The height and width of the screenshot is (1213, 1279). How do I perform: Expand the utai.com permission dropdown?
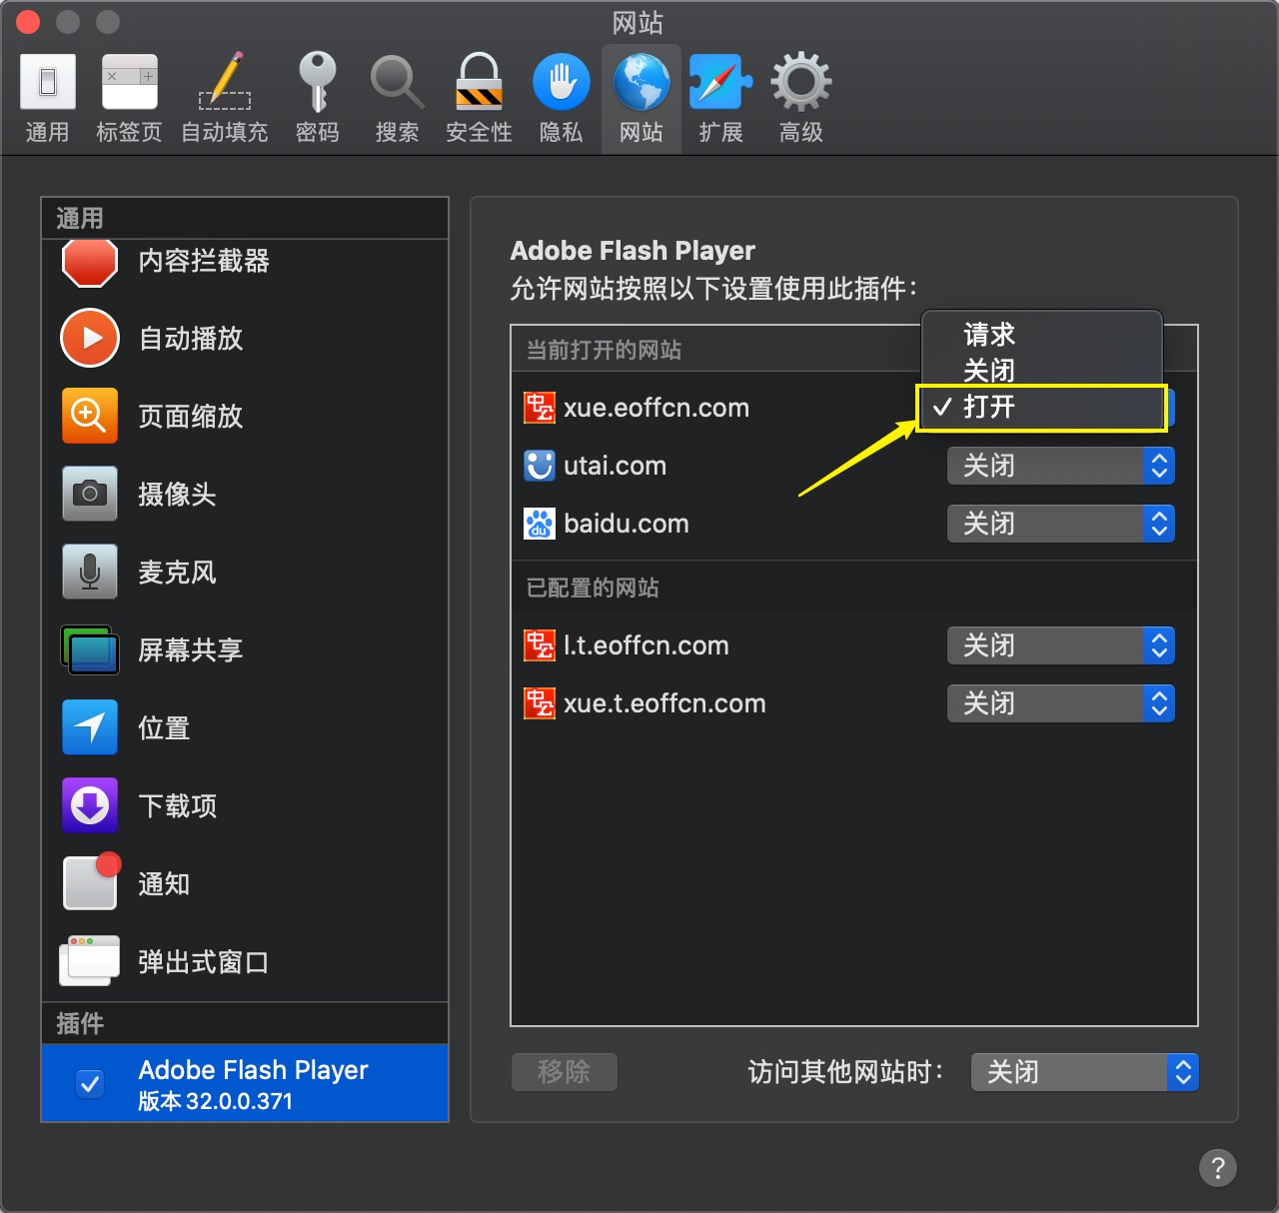1059,466
